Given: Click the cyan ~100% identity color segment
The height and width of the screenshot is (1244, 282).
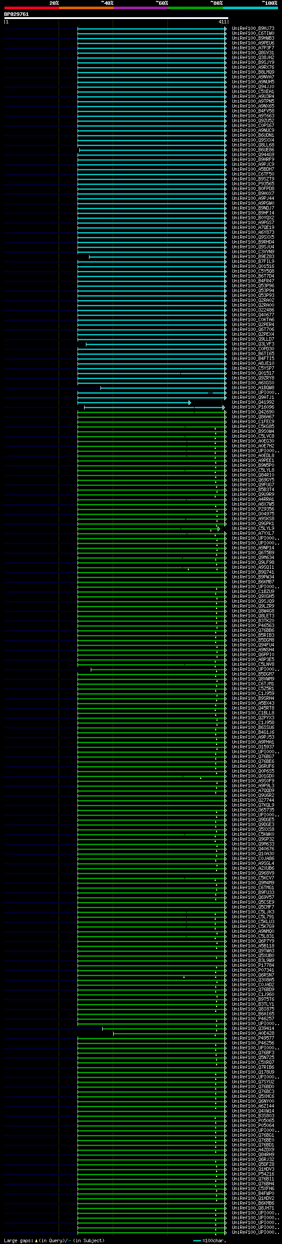Looking at the screenshot, I should tap(251, 8).
